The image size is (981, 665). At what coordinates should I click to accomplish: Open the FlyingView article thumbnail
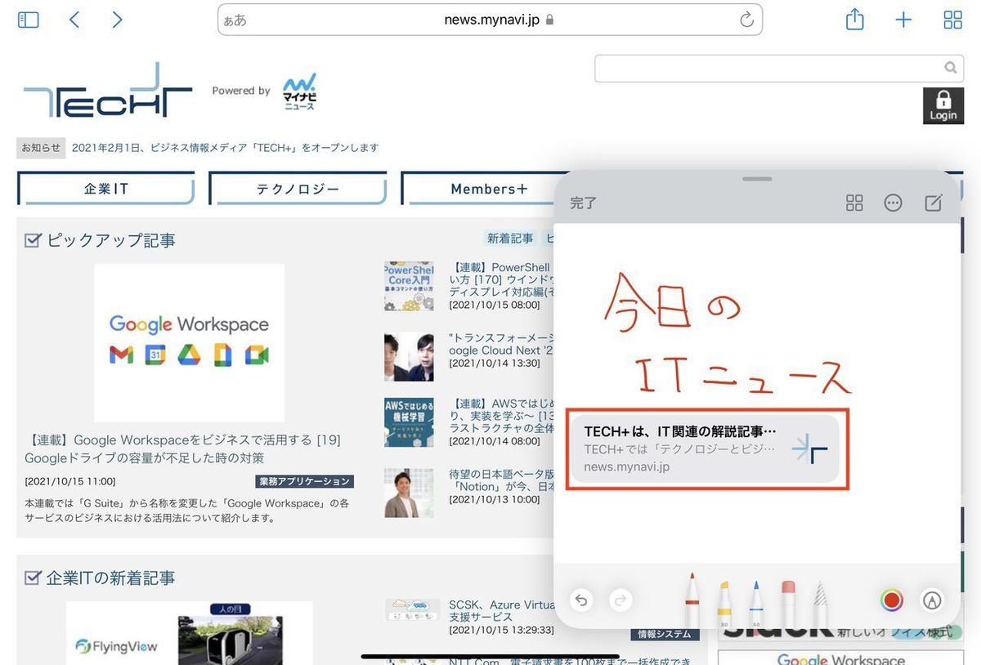(190, 633)
